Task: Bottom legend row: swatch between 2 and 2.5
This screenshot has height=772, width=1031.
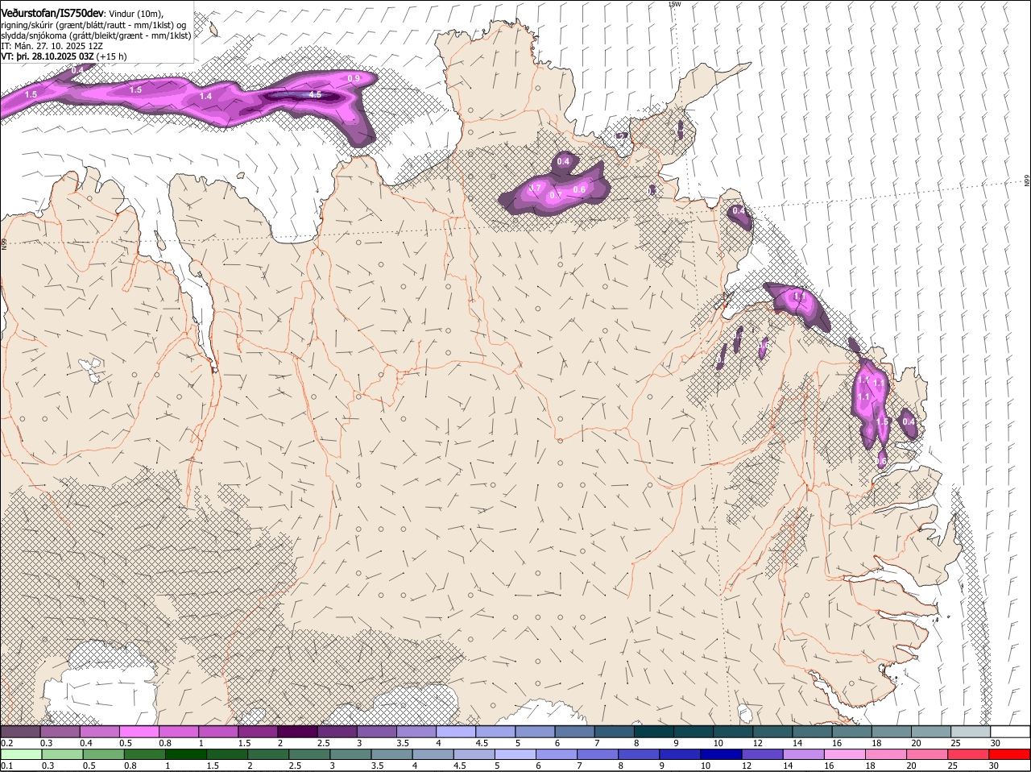Action: (268, 754)
